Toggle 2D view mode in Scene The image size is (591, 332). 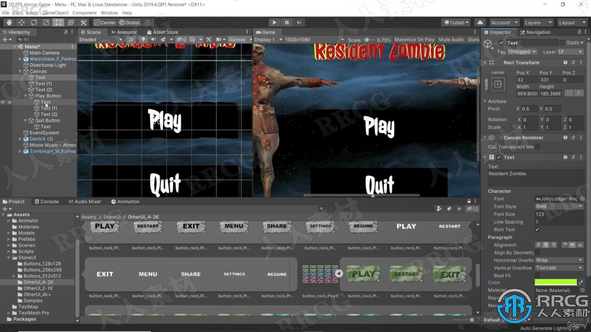[131, 40]
